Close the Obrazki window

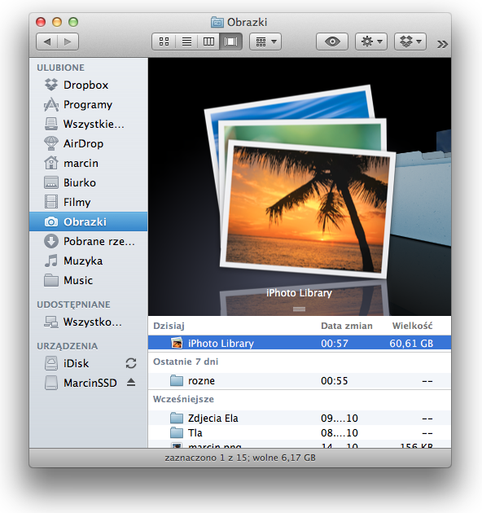click(x=41, y=22)
